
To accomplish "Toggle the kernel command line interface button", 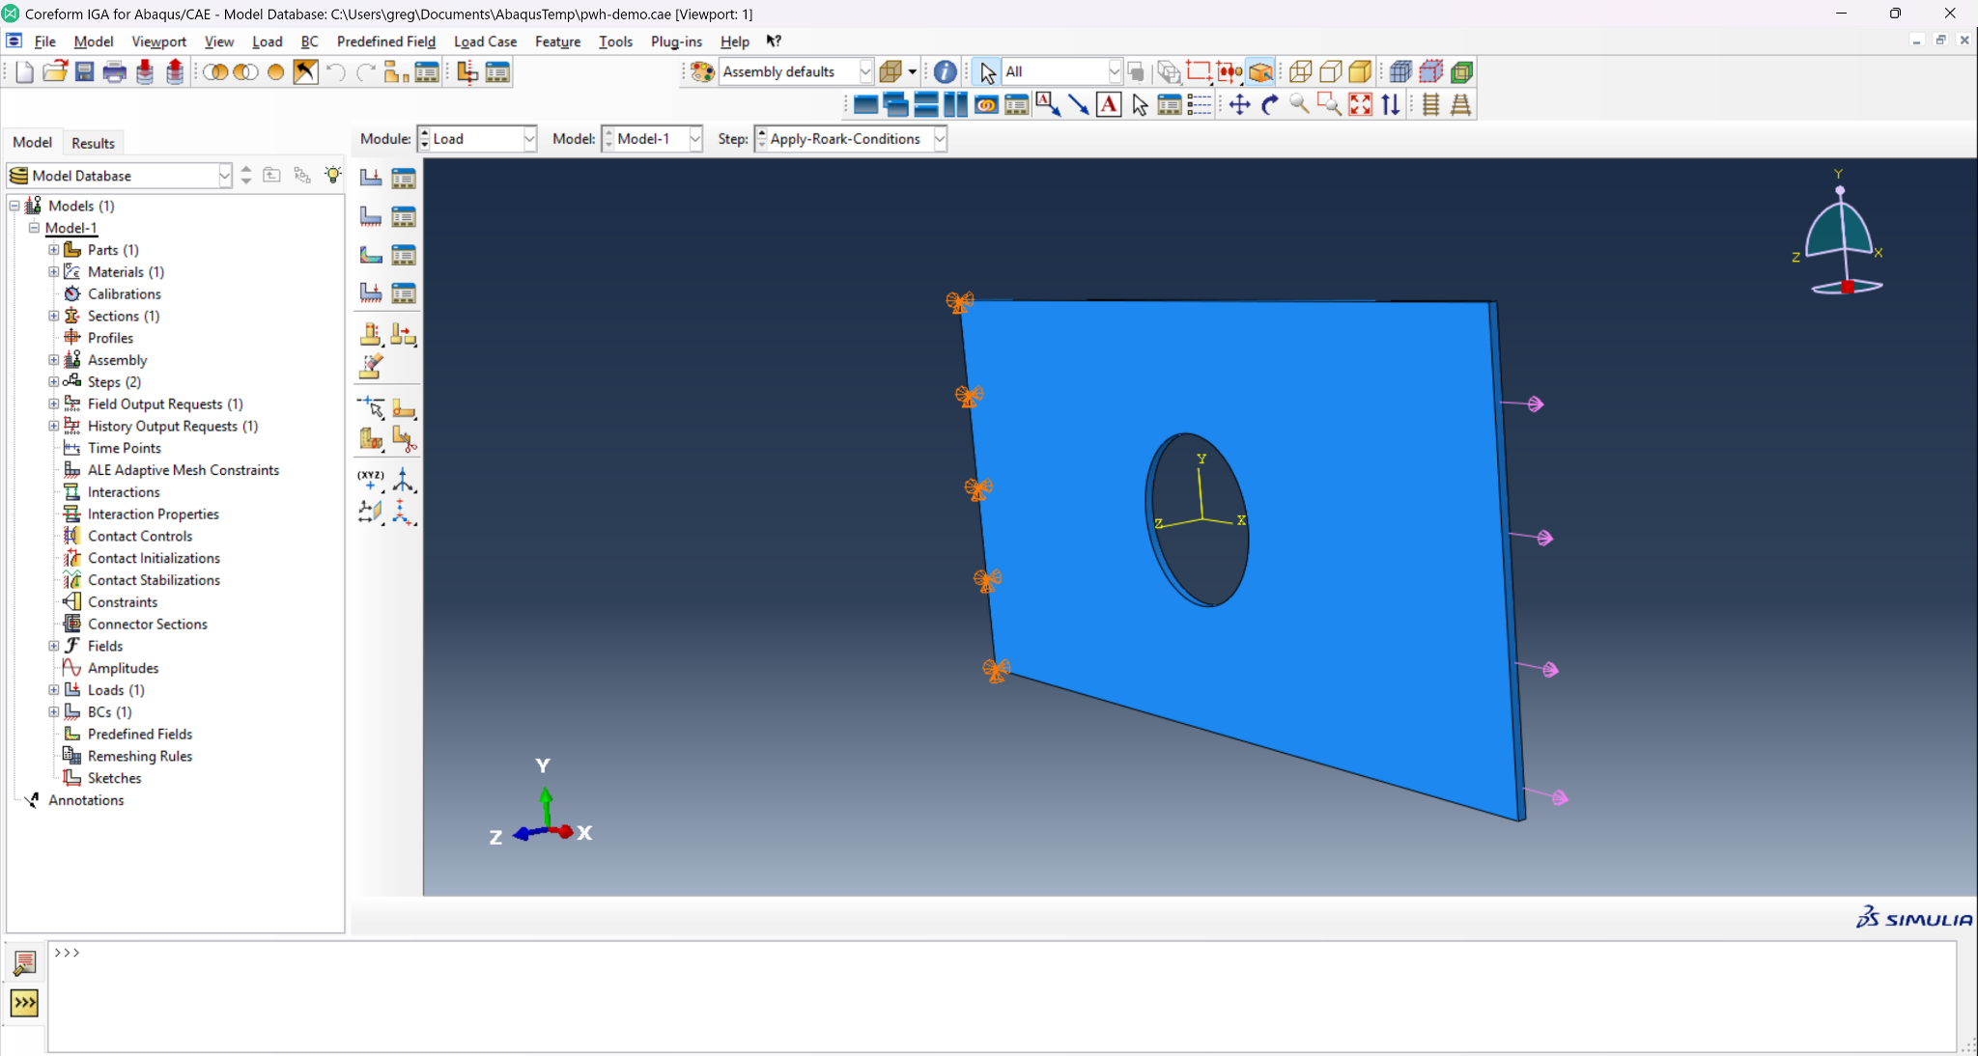I will (x=24, y=1004).
